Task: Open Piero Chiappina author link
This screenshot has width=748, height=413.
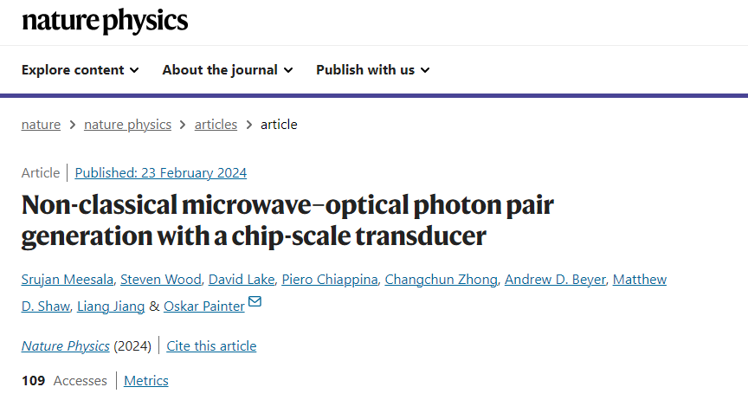Action: pos(330,280)
